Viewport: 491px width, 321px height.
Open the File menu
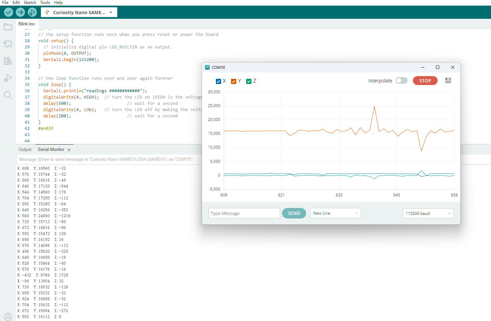coord(5,3)
